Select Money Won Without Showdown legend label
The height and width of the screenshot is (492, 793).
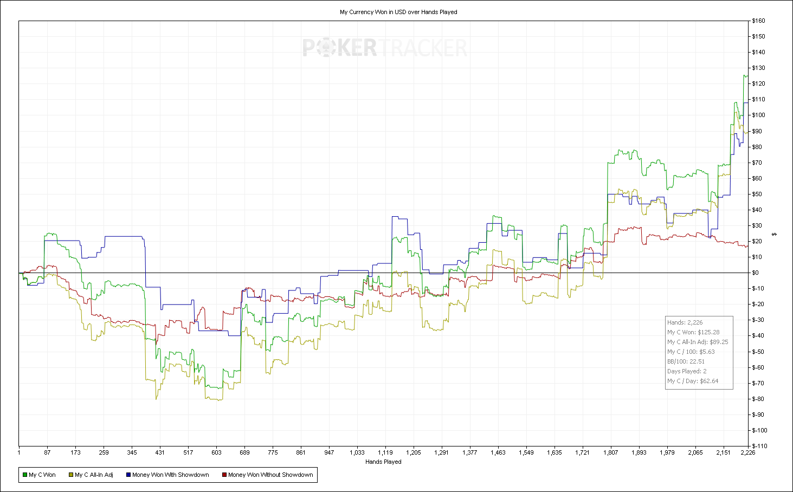tap(270, 475)
